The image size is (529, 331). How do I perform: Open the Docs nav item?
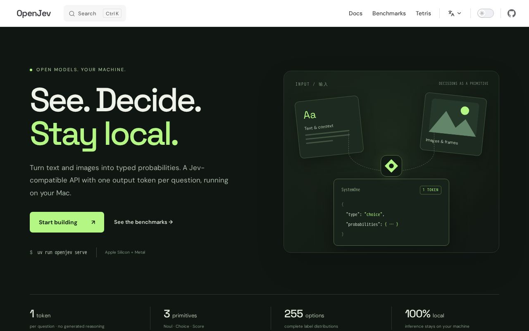tap(355, 13)
